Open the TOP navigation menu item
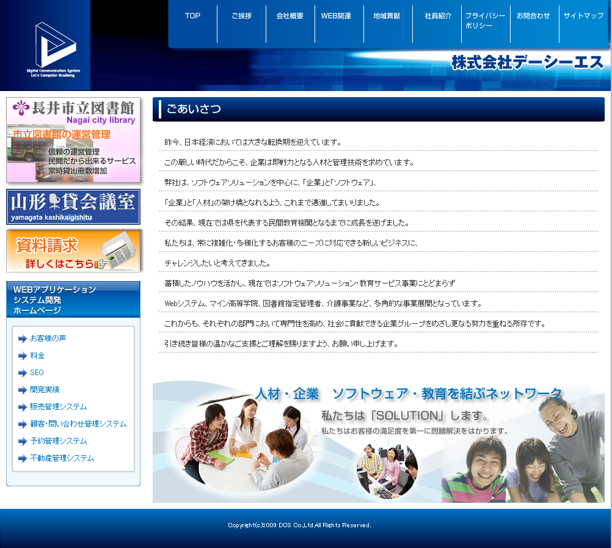 point(192,16)
